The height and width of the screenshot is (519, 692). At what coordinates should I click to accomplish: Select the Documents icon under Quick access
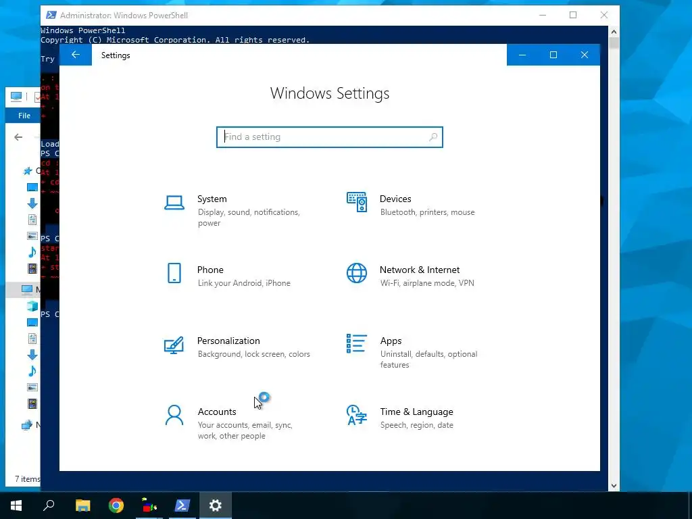tap(32, 220)
